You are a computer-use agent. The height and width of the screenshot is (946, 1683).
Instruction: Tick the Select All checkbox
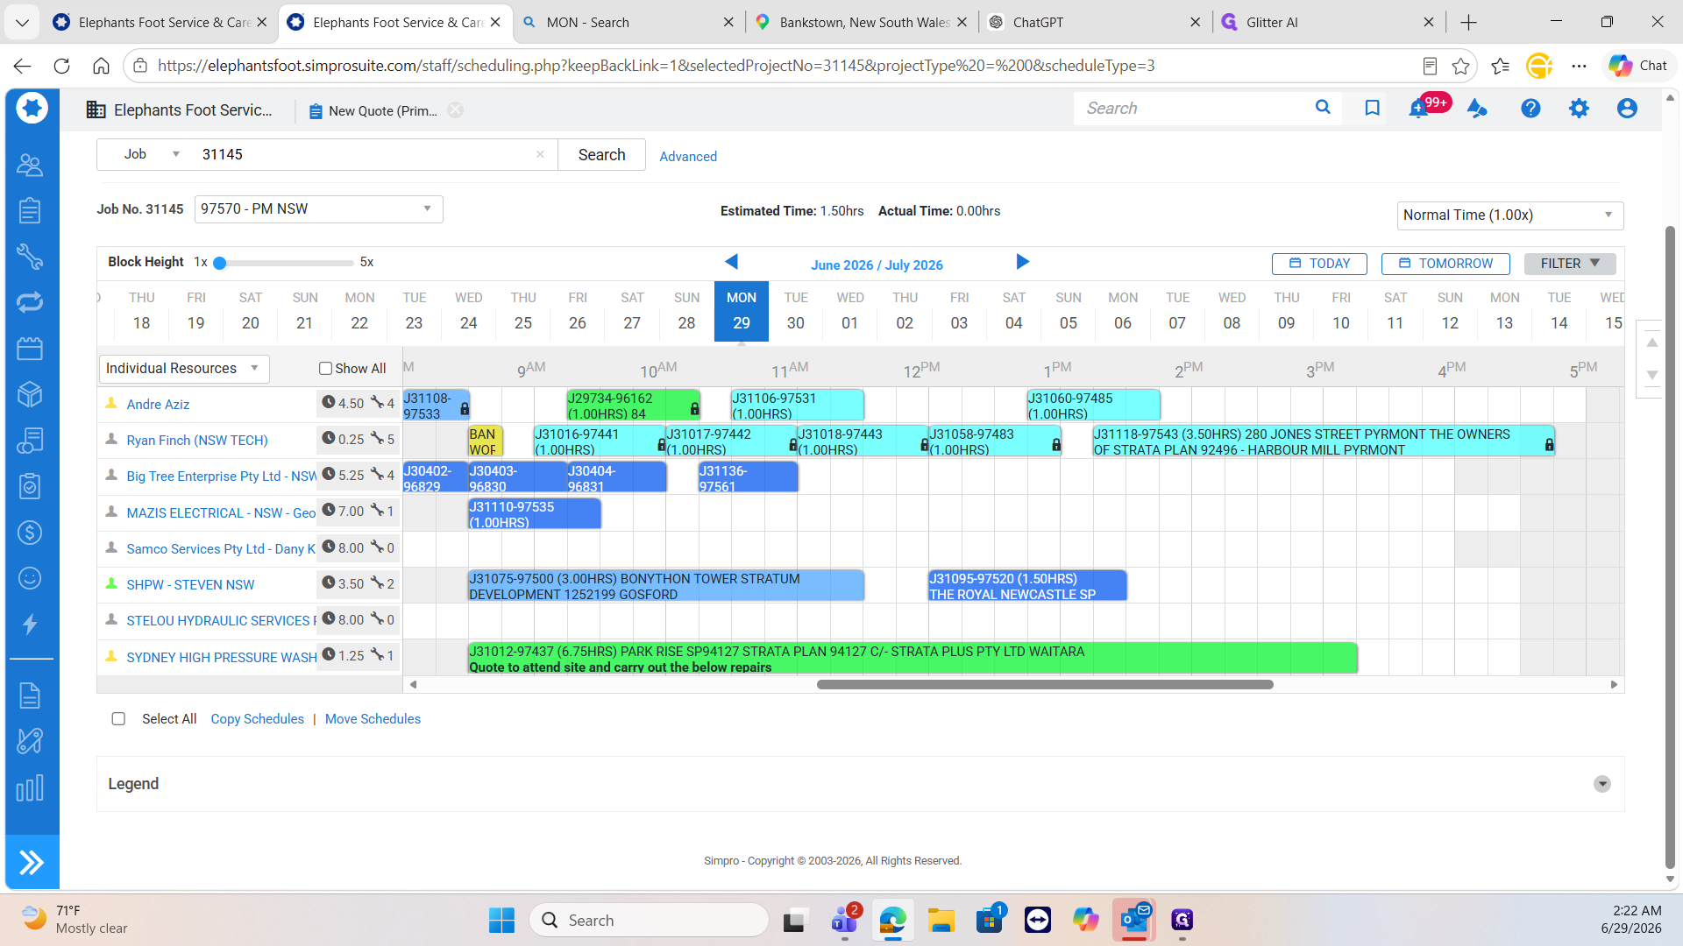tap(118, 719)
